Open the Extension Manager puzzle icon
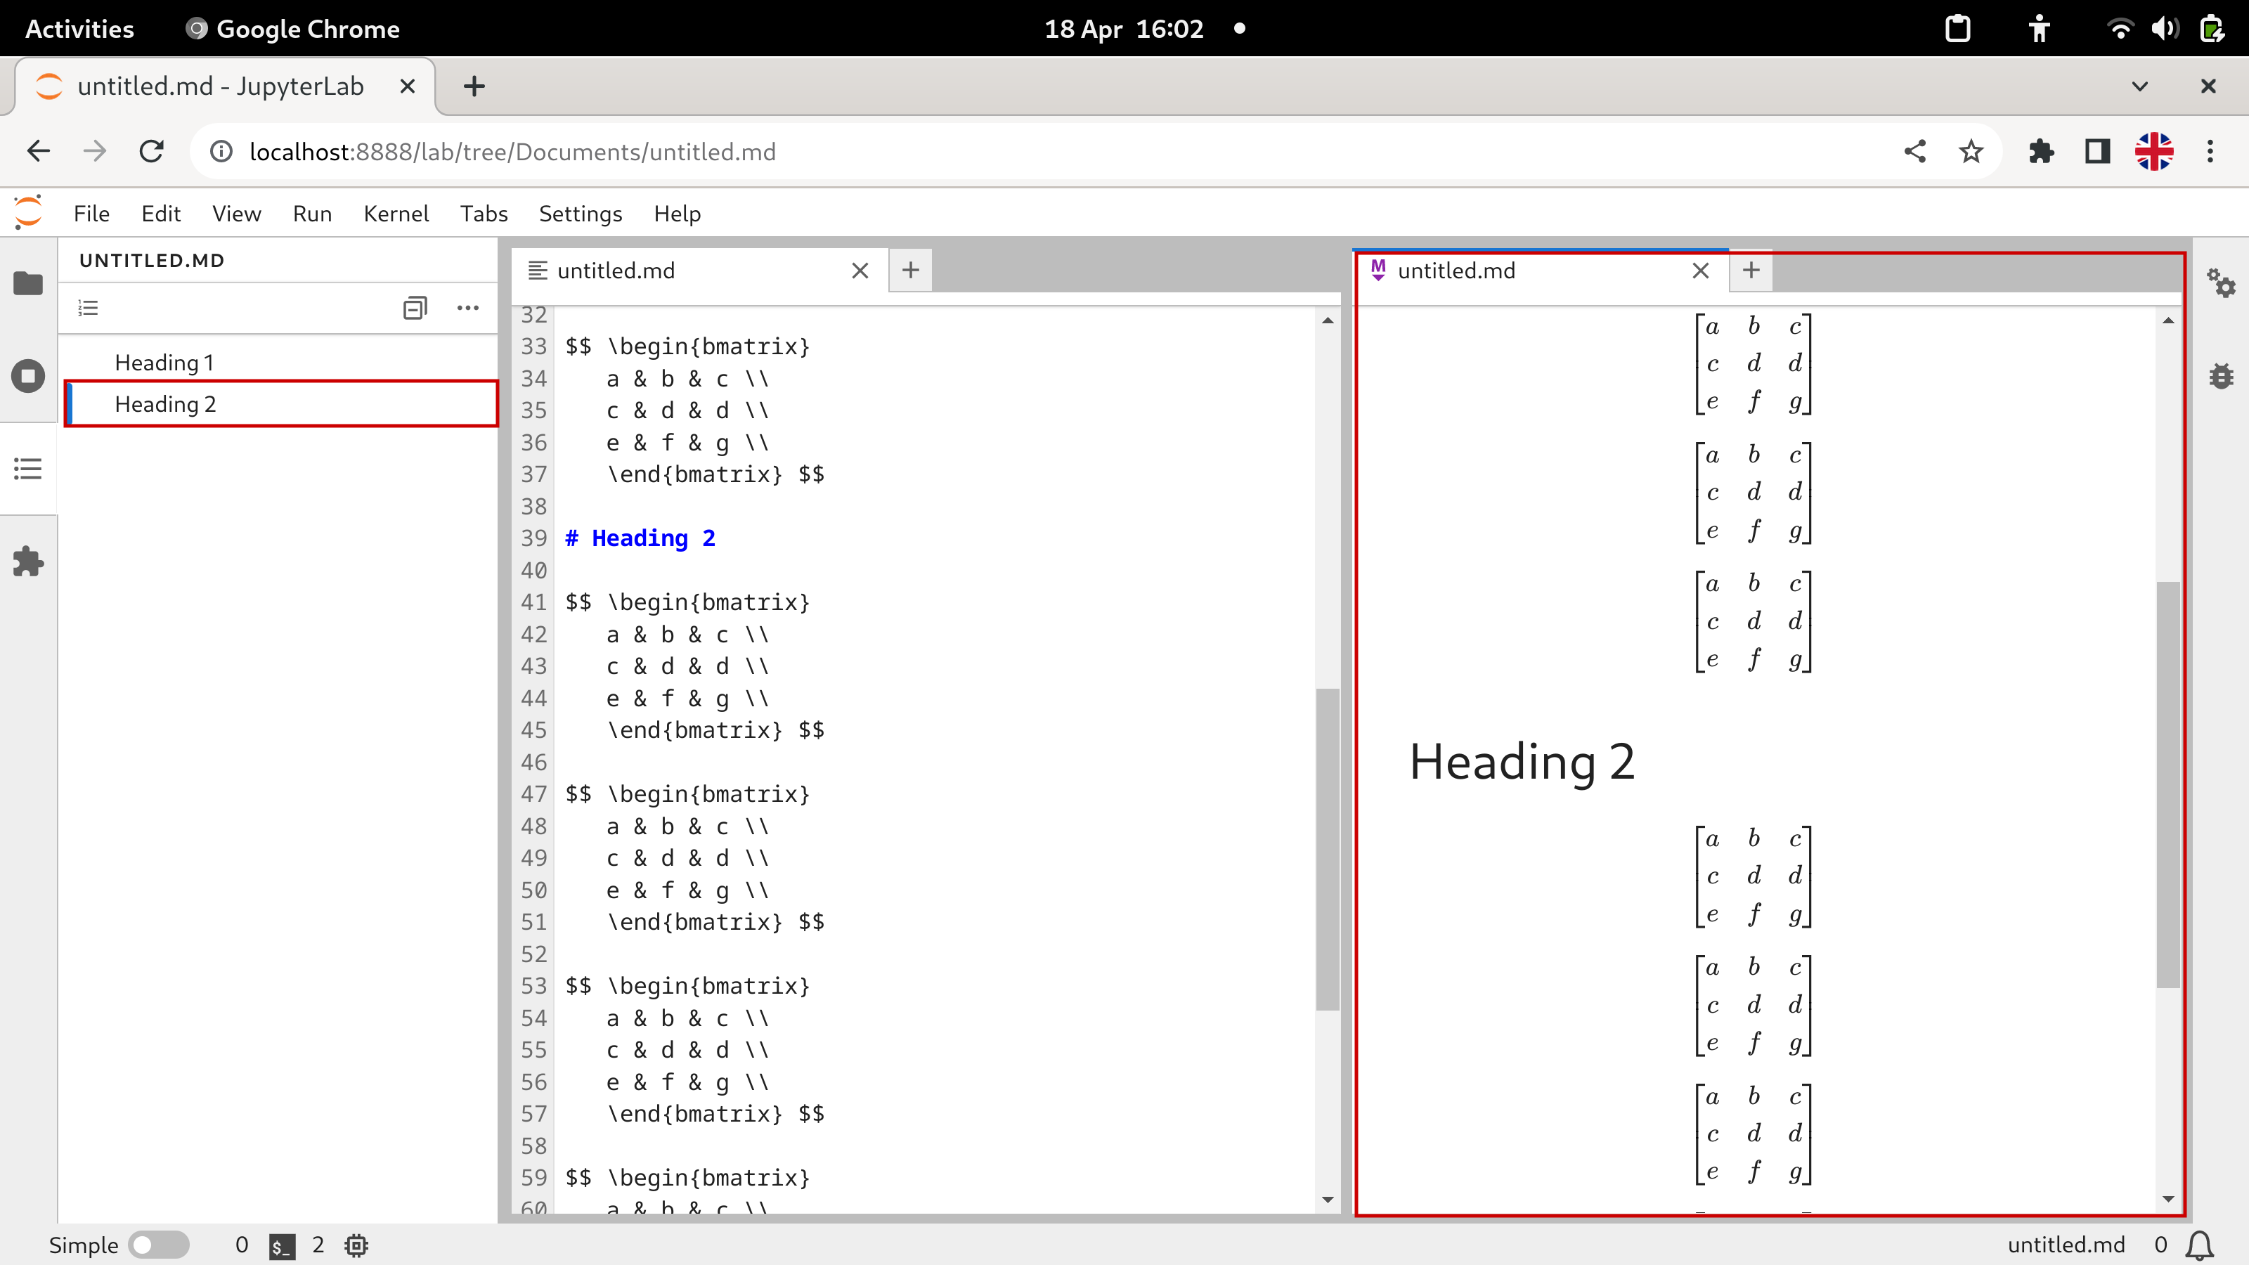2249x1265 pixels. click(28, 562)
